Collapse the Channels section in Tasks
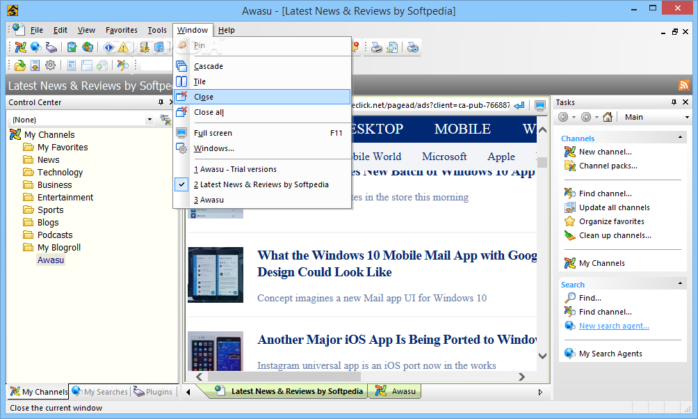Screen dimensions: 698x419 pyautogui.click(x=680, y=137)
